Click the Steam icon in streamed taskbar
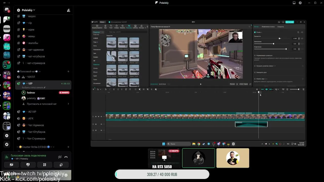This screenshot has width=324, height=182. pyautogui.click(x=204, y=144)
